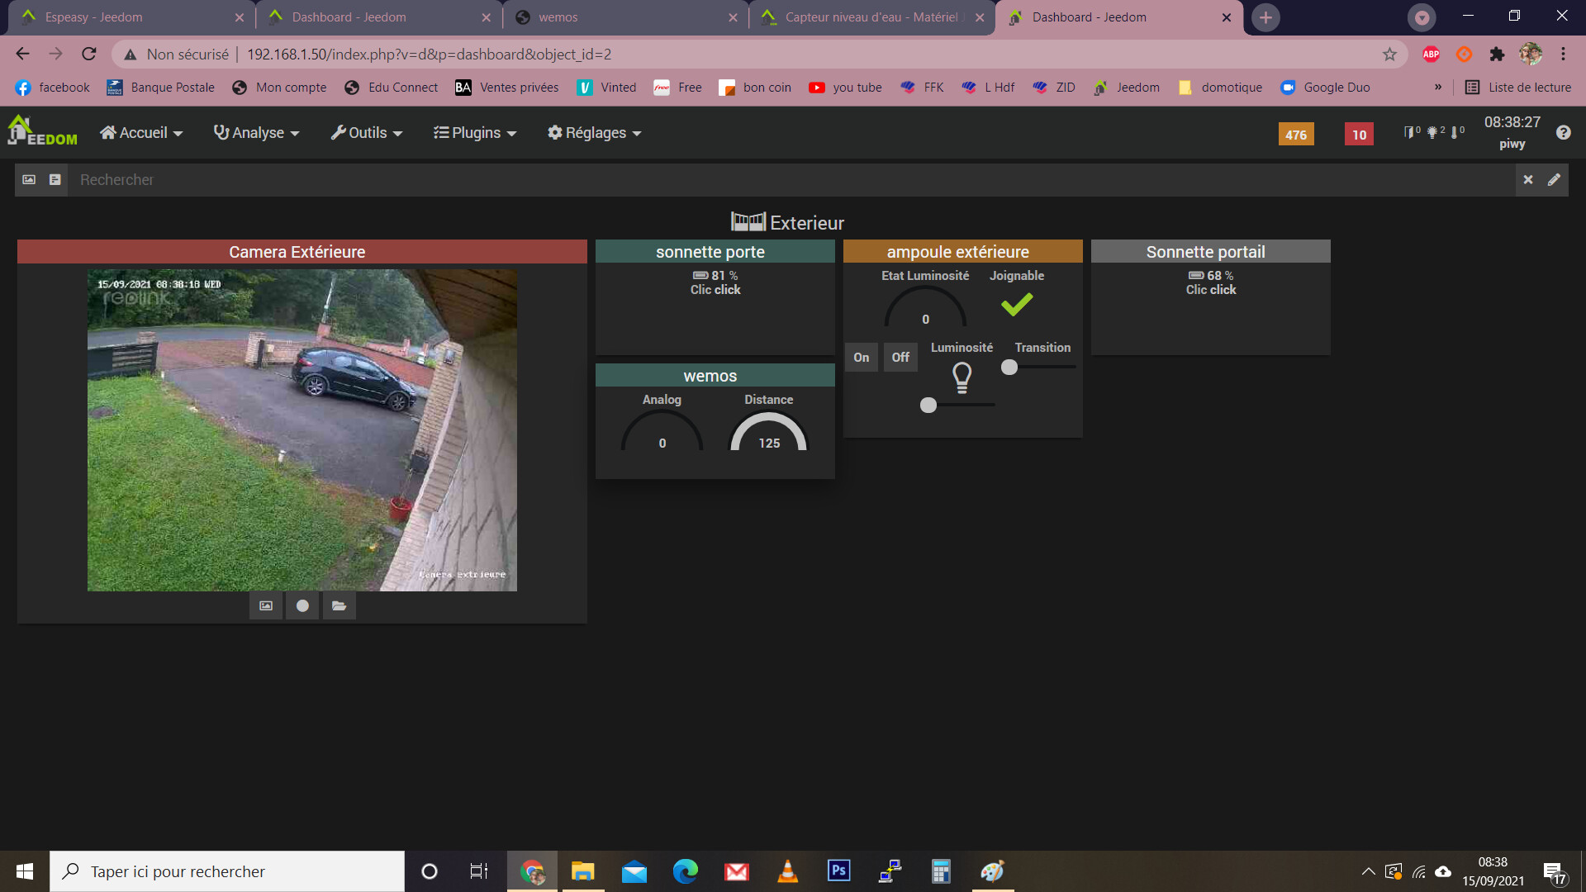Open the Outils menu
Viewport: 1586px width, 892px height.
point(367,132)
